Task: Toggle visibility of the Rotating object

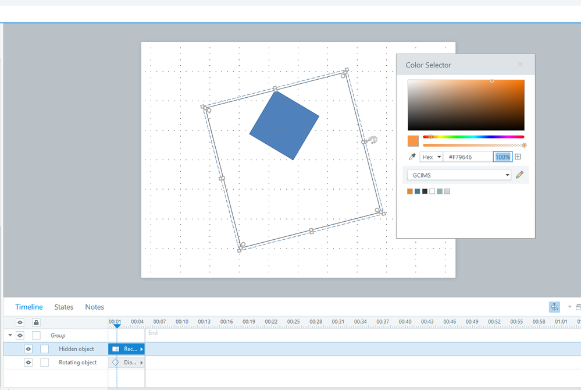Action: point(28,362)
